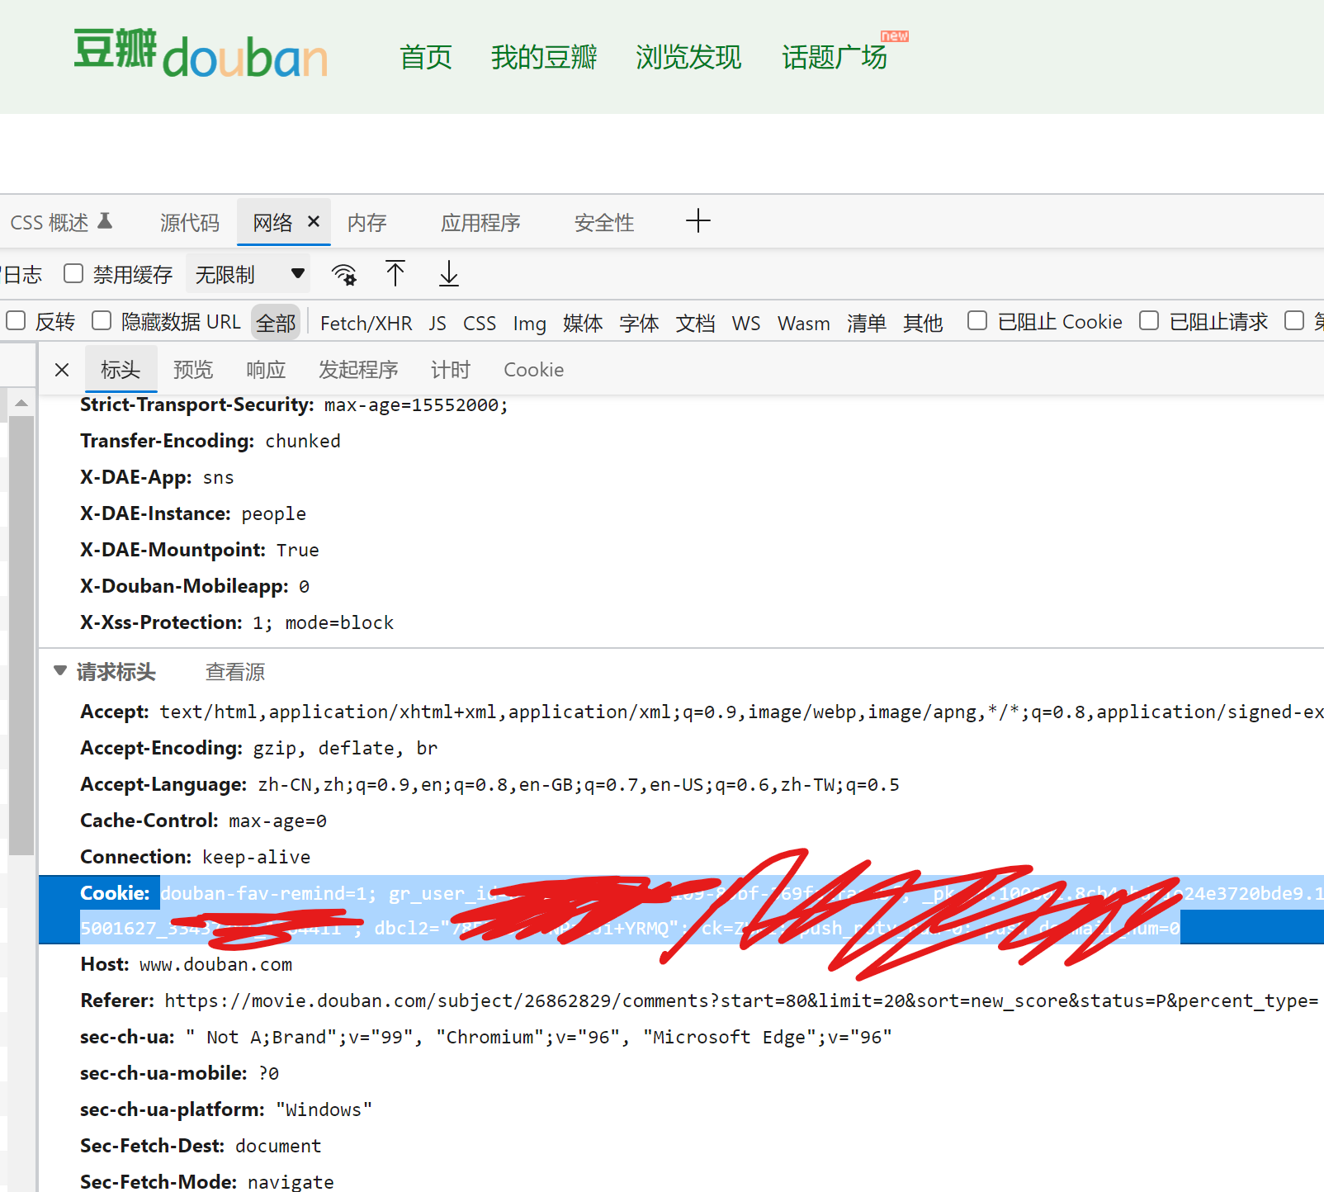Add a new devtools tab with plus
The width and height of the screenshot is (1324, 1192).
coord(698,220)
